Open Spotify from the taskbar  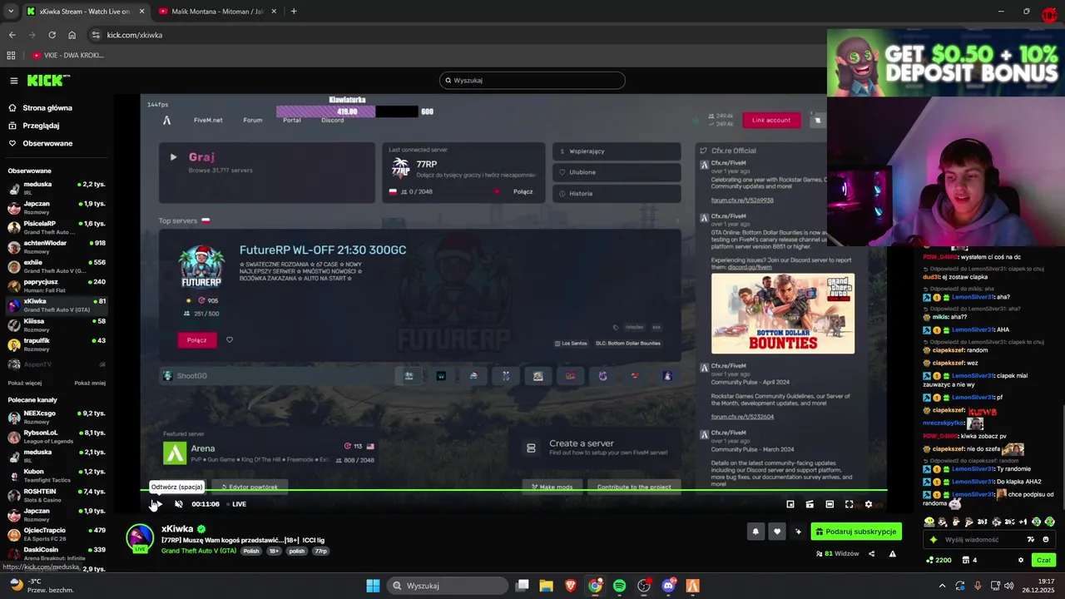pyautogui.click(x=619, y=586)
